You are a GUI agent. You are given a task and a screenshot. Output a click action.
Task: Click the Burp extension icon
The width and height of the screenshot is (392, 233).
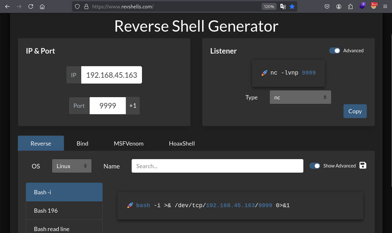[374, 6]
